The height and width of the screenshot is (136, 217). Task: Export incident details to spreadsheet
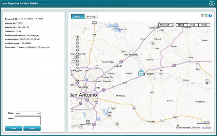[206, 16]
